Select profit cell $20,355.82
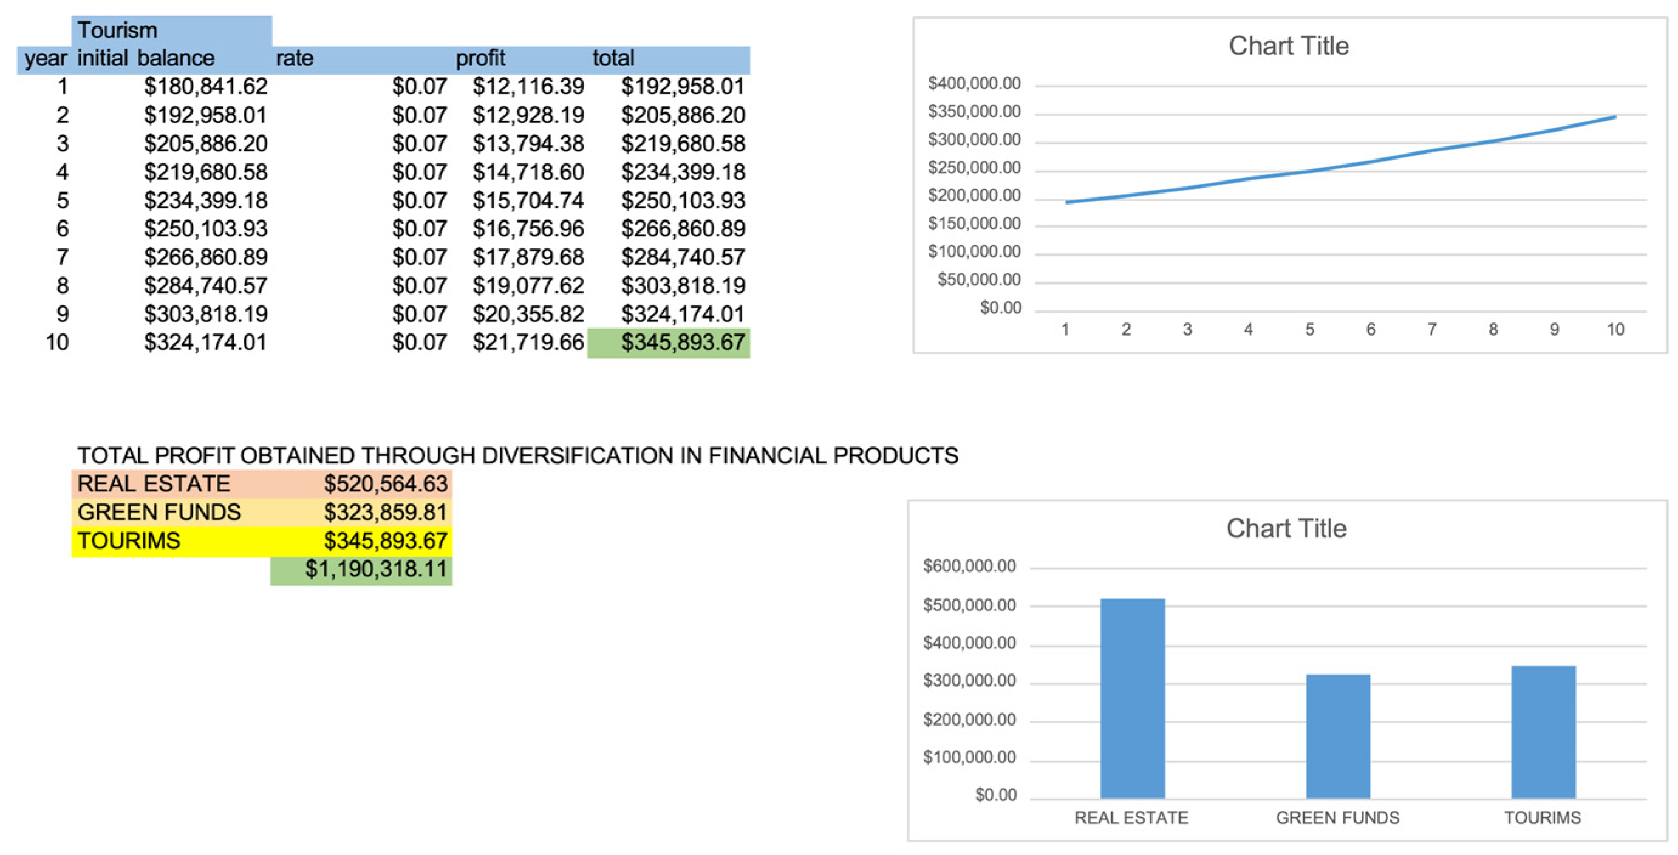1678x855 pixels. click(528, 315)
